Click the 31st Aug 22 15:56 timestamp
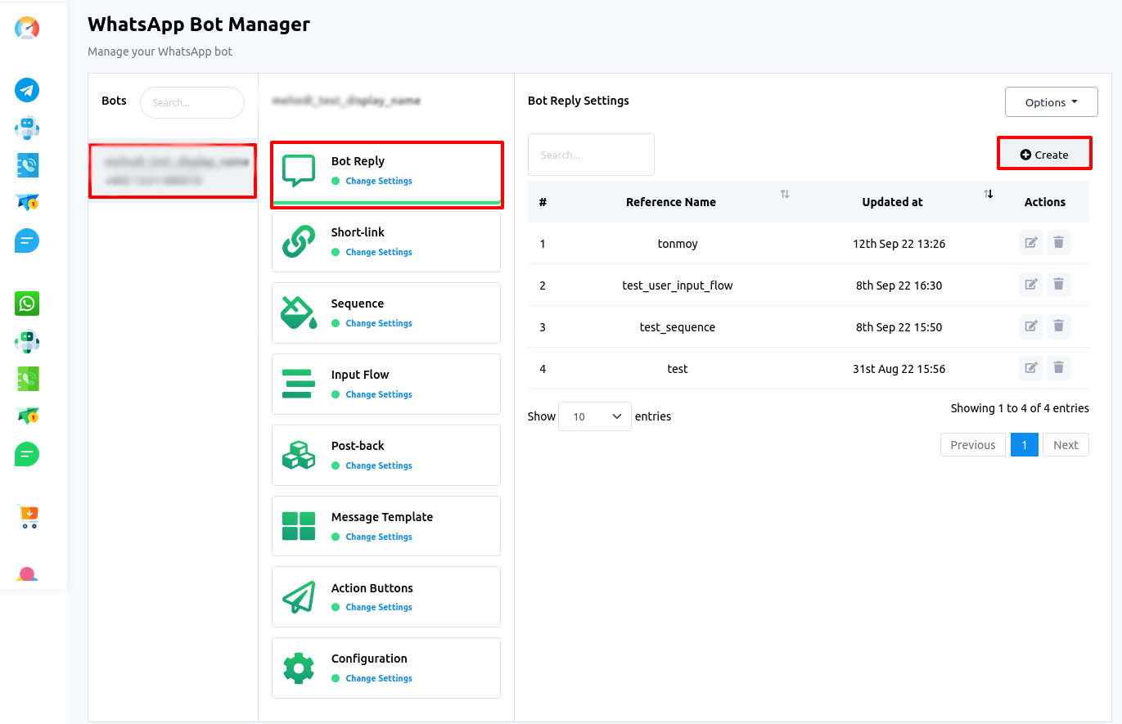1122x724 pixels. 899,369
